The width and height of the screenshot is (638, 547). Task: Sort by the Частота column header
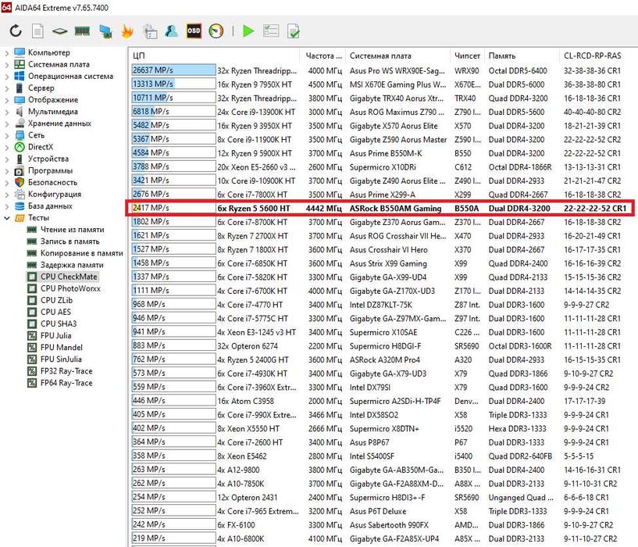click(x=323, y=55)
